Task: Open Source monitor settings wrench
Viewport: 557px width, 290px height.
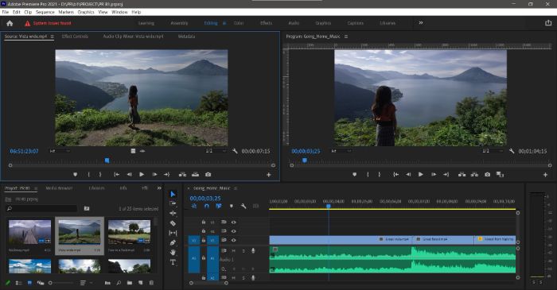Action: pos(235,151)
